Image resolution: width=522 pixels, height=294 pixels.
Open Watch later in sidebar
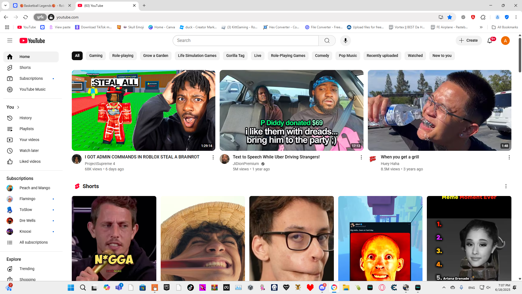[x=29, y=151]
